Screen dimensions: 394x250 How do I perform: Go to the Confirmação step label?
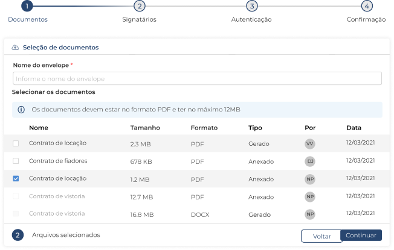click(x=366, y=19)
